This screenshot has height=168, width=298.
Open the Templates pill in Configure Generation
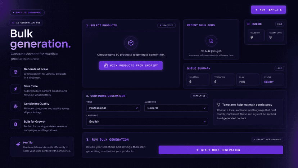click(x=199, y=96)
